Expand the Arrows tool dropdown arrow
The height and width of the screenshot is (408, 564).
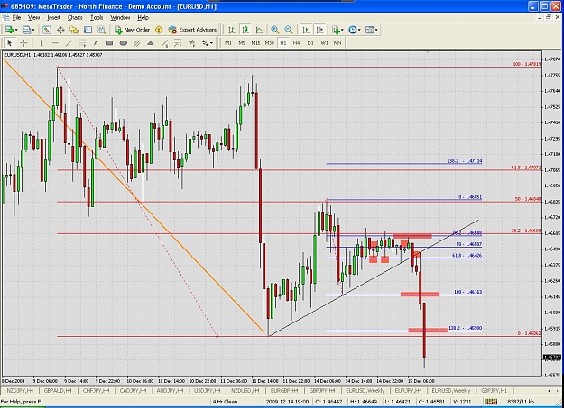(x=212, y=43)
